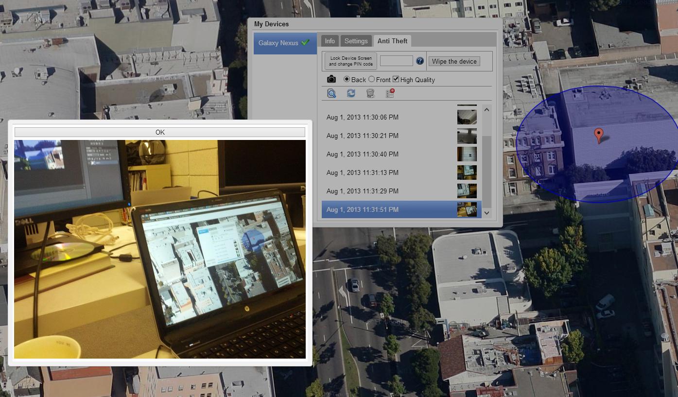Image resolution: width=678 pixels, height=397 pixels.
Task: Select the Front camera radio button
Action: coord(372,79)
